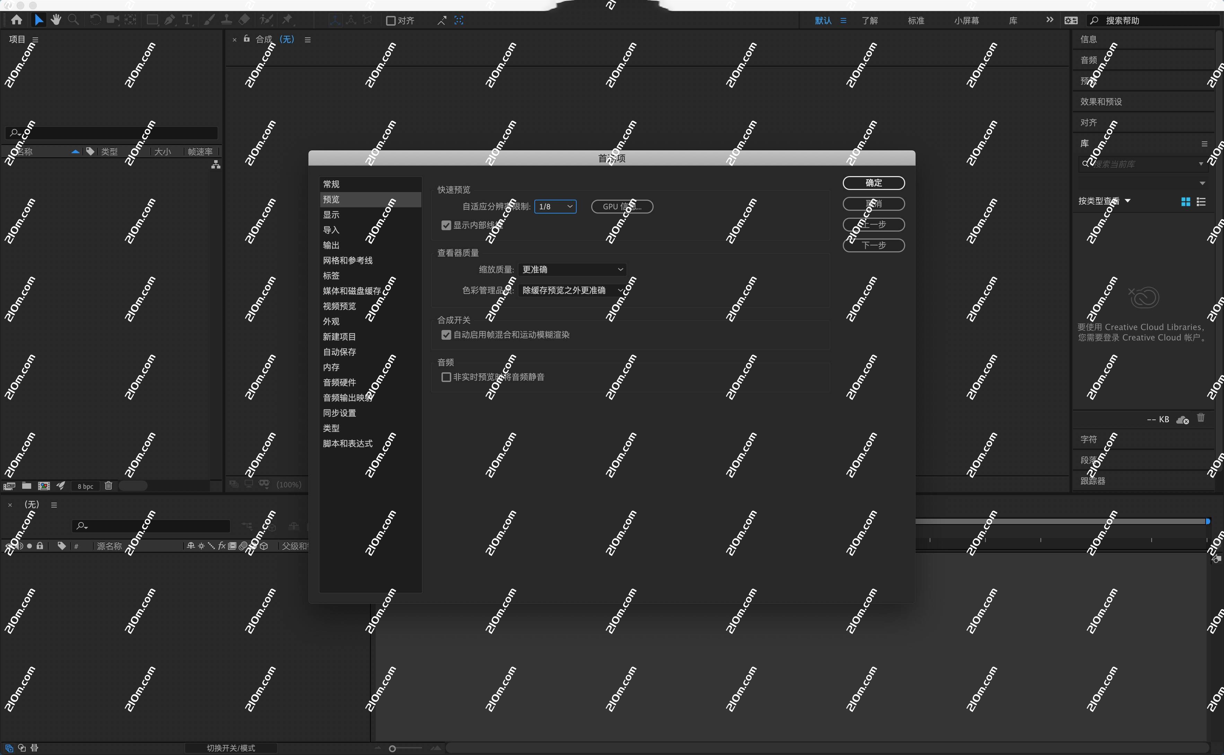Toggle the 对齐 snapping checkbox in toolbar

(x=391, y=20)
